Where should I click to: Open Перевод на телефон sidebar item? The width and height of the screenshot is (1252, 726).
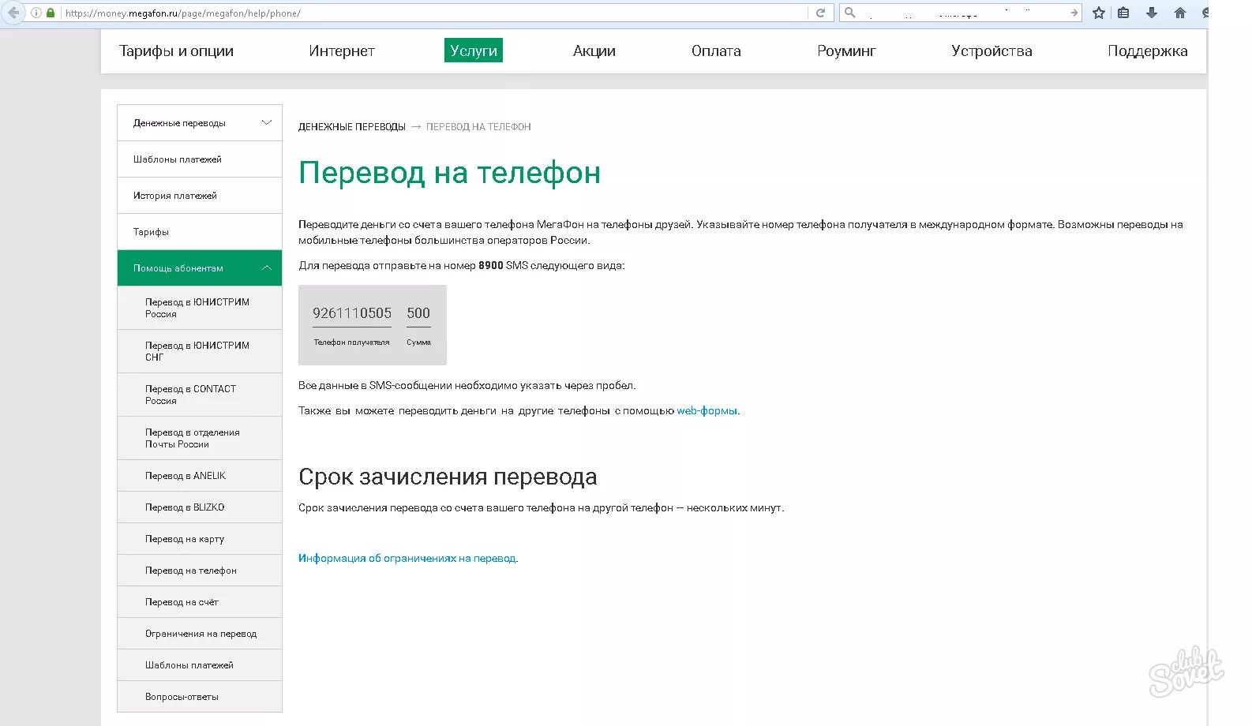point(200,571)
